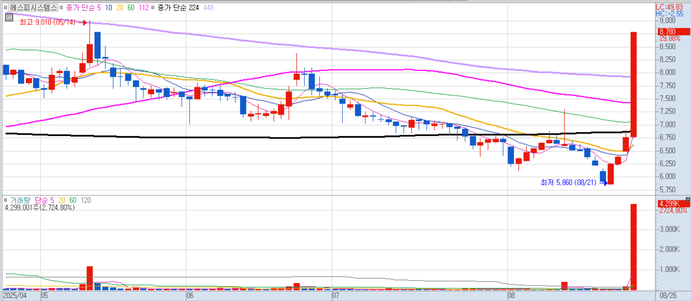Click the 07 month axis label
Viewport: 691px width, 301px height.
(336, 295)
